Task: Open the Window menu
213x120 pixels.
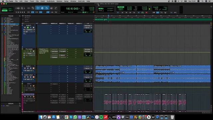Action: click(73, 1)
